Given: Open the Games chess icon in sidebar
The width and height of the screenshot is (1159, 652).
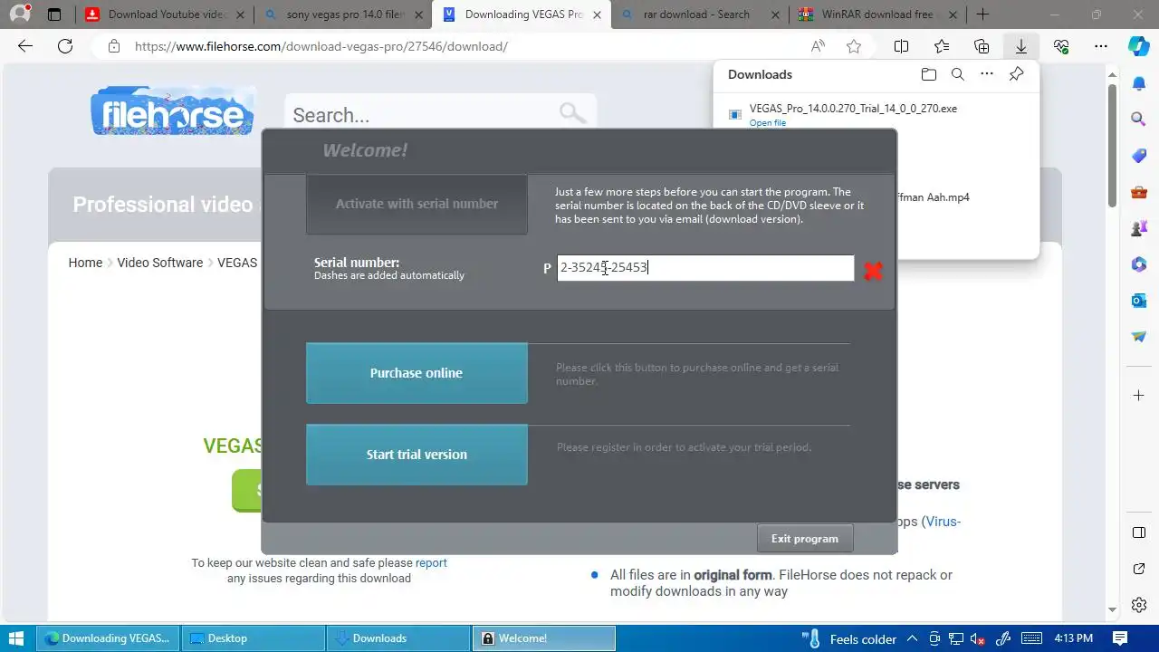Looking at the screenshot, I should pos(1139,228).
